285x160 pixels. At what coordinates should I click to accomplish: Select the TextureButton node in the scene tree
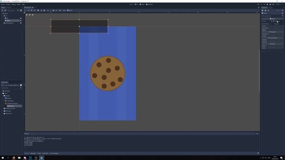point(9,23)
